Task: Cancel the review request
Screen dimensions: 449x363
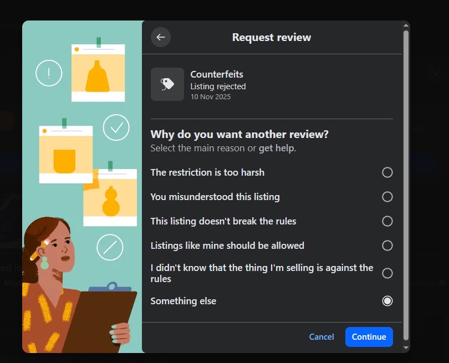Action: pyautogui.click(x=322, y=336)
